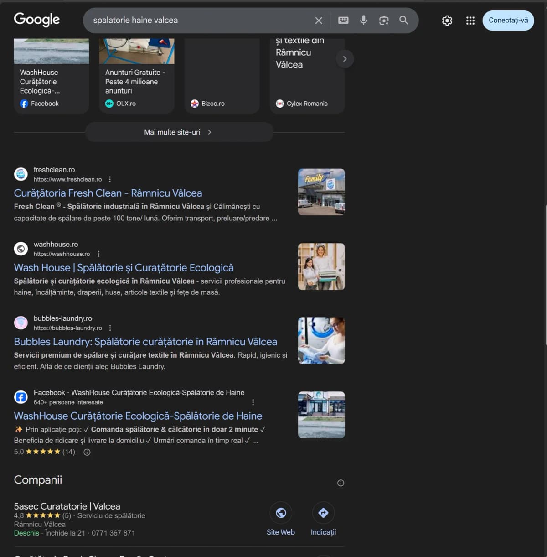Open the on-screen keyboard input tool
The height and width of the screenshot is (557, 547).
click(x=343, y=21)
